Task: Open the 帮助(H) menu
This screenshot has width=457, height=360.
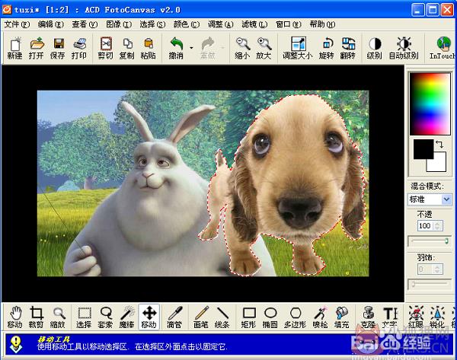Action: (x=322, y=24)
